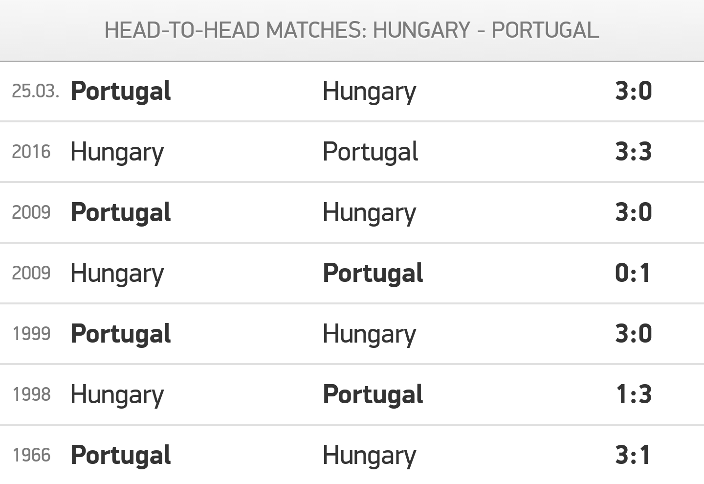Image resolution: width=704 pixels, height=484 pixels.
Task: Click the 1966 year label
Action: coord(31,455)
